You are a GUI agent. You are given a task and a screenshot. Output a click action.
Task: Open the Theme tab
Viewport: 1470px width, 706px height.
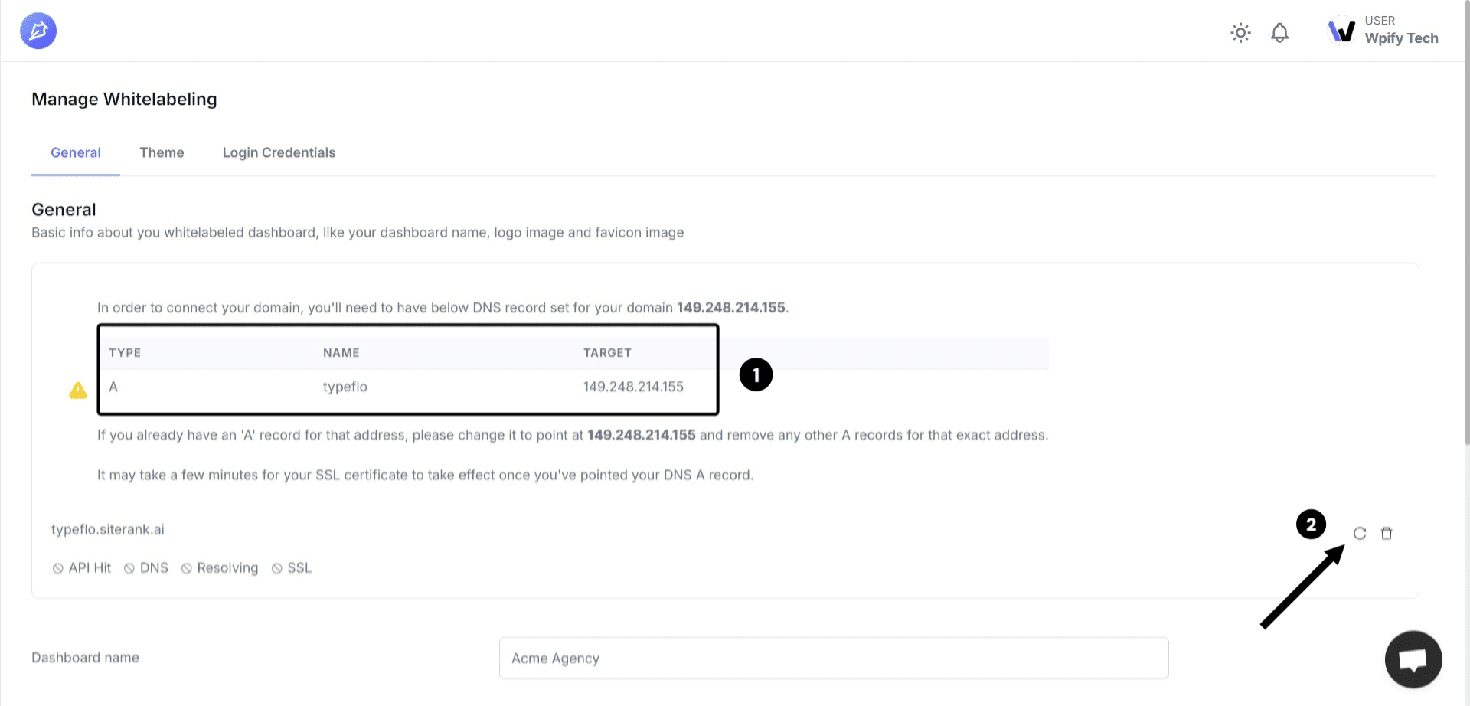click(x=162, y=152)
